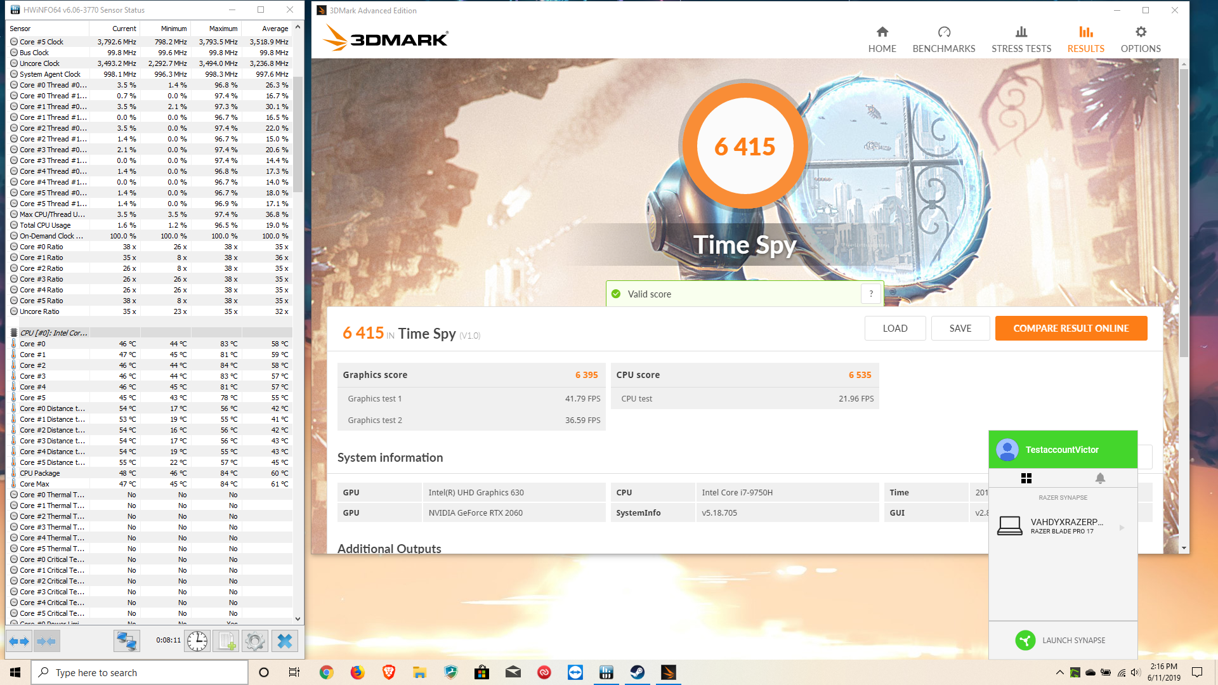Click the LOAD result button
Image resolution: width=1218 pixels, height=685 pixels.
[895, 328]
